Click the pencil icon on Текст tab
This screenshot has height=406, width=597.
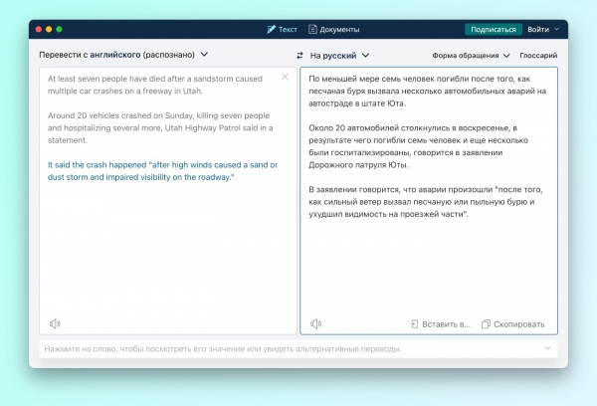[x=271, y=29]
